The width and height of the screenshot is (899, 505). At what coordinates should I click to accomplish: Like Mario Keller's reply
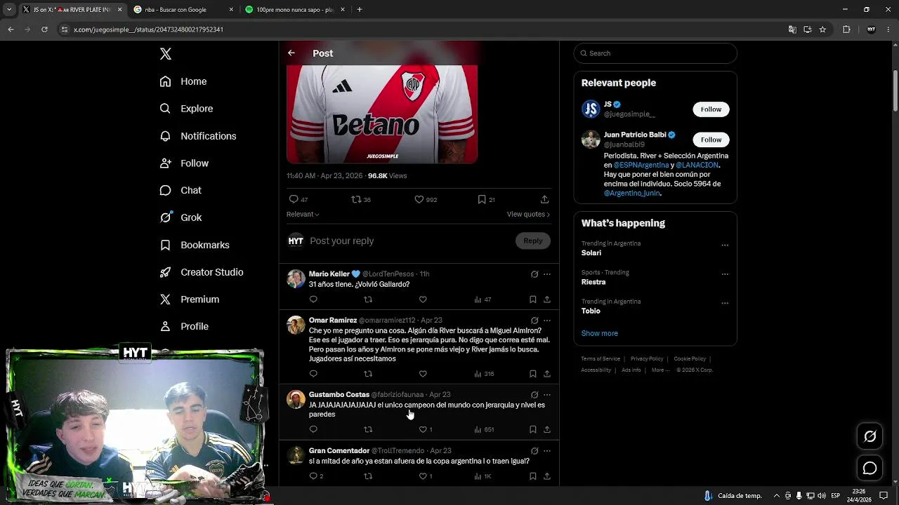[x=423, y=299]
